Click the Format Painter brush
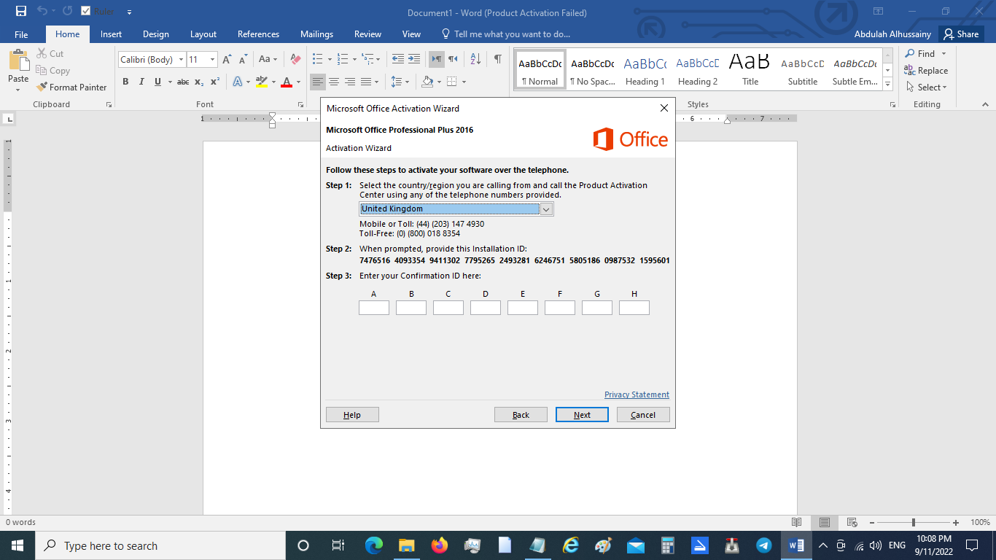 coord(71,87)
